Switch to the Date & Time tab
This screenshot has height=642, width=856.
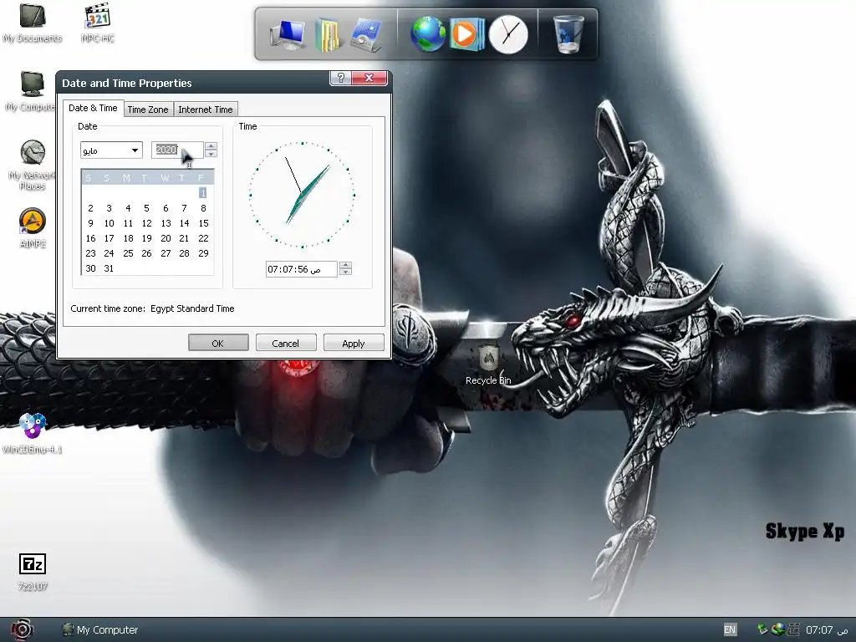coord(93,108)
